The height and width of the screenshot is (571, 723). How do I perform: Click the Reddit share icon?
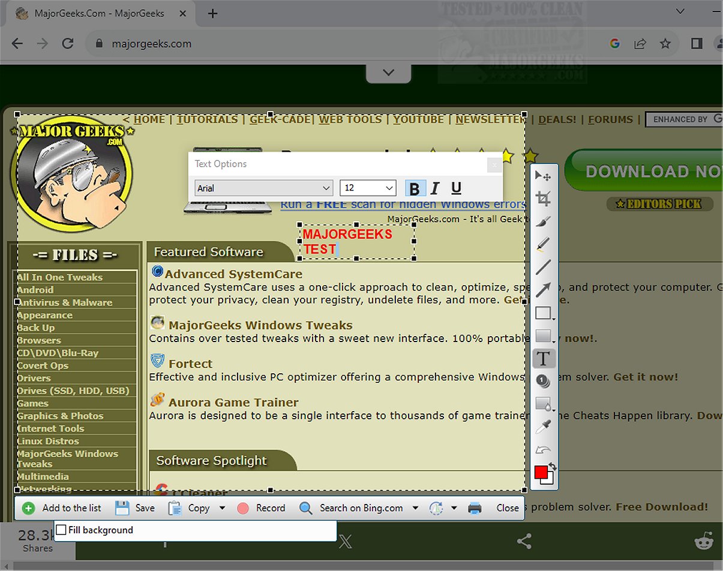[704, 541]
